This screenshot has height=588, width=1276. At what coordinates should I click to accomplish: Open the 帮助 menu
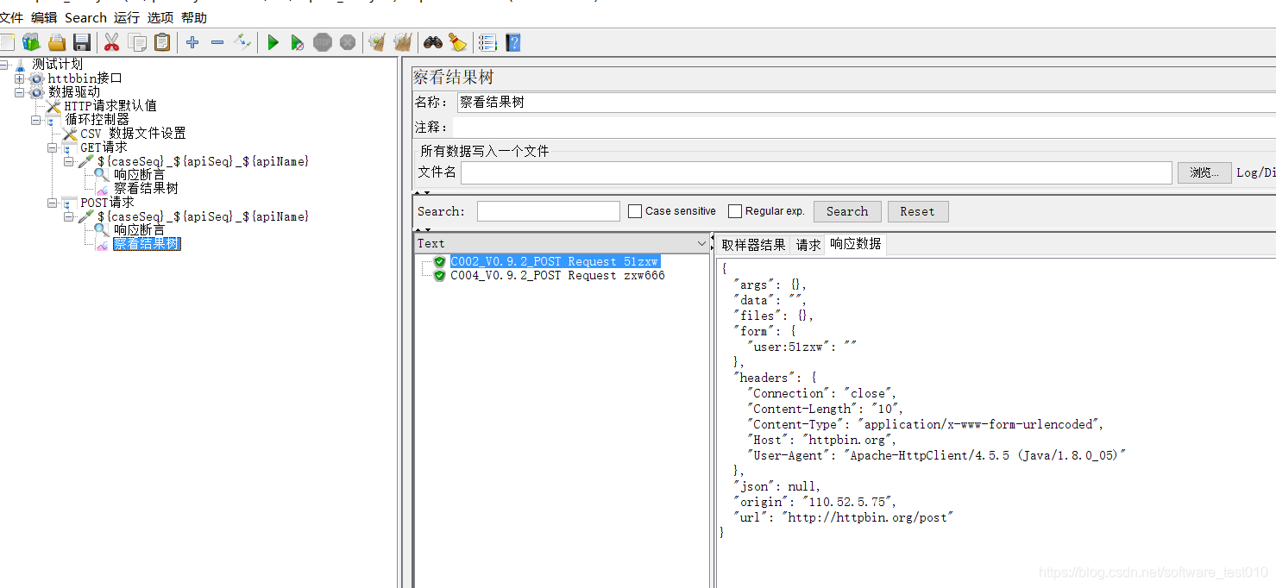(x=194, y=17)
